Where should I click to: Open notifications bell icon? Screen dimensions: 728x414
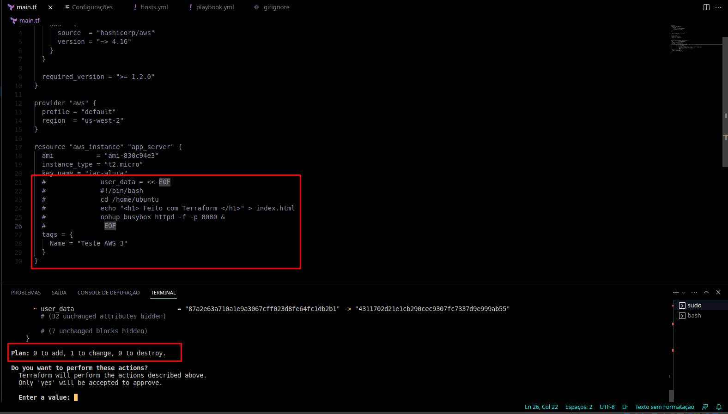[x=719, y=407]
